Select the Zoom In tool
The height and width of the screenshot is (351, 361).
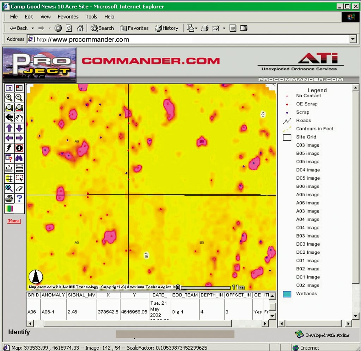tap(9, 98)
